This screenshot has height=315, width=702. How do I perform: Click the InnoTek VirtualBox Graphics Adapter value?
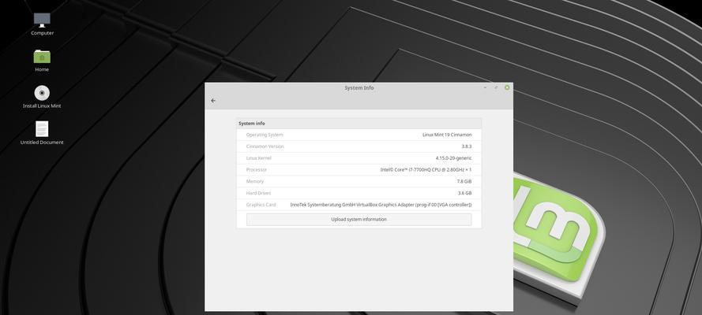tap(381, 205)
